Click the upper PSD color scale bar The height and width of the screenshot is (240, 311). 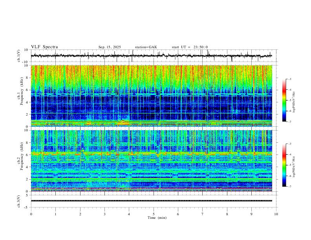[x=284, y=100]
